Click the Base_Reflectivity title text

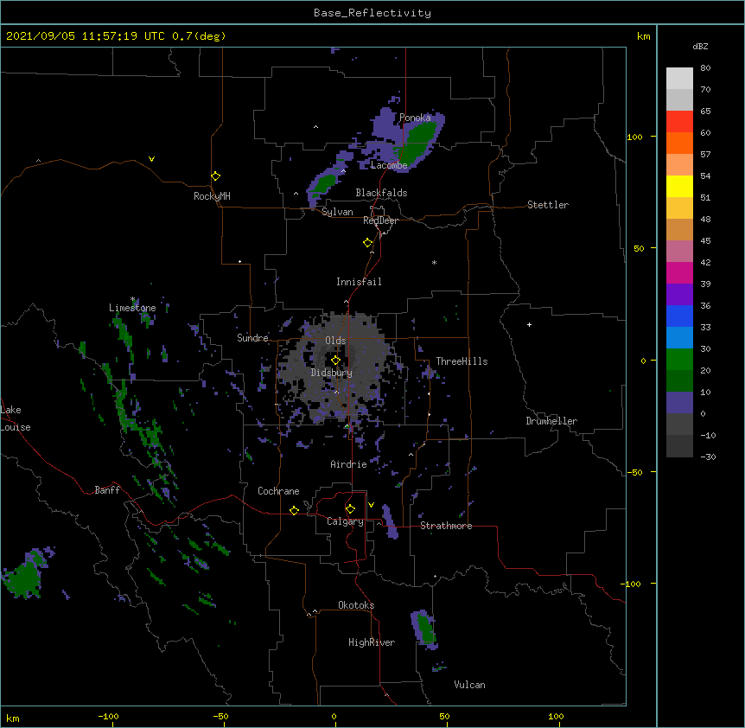[x=372, y=13]
